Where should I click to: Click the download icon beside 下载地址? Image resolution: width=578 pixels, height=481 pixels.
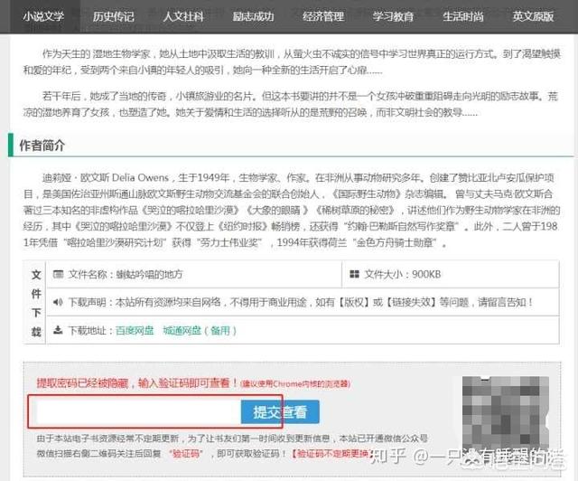click(x=58, y=330)
